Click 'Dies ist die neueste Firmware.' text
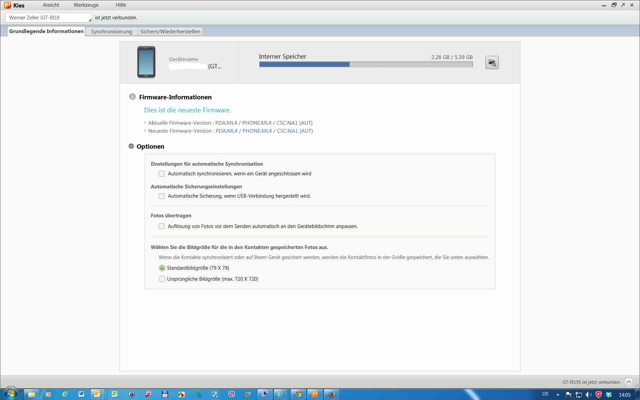Viewport: 640px width, 400px height. click(187, 110)
